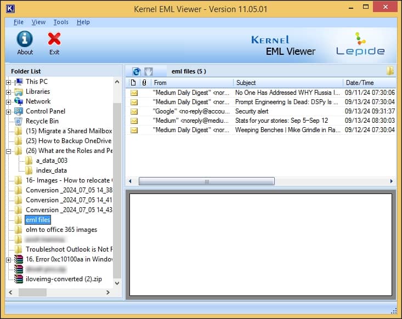Click the folder list scroll left arrow
The width and height of the screenshot is (402, 319).
(x=10, y=292)
